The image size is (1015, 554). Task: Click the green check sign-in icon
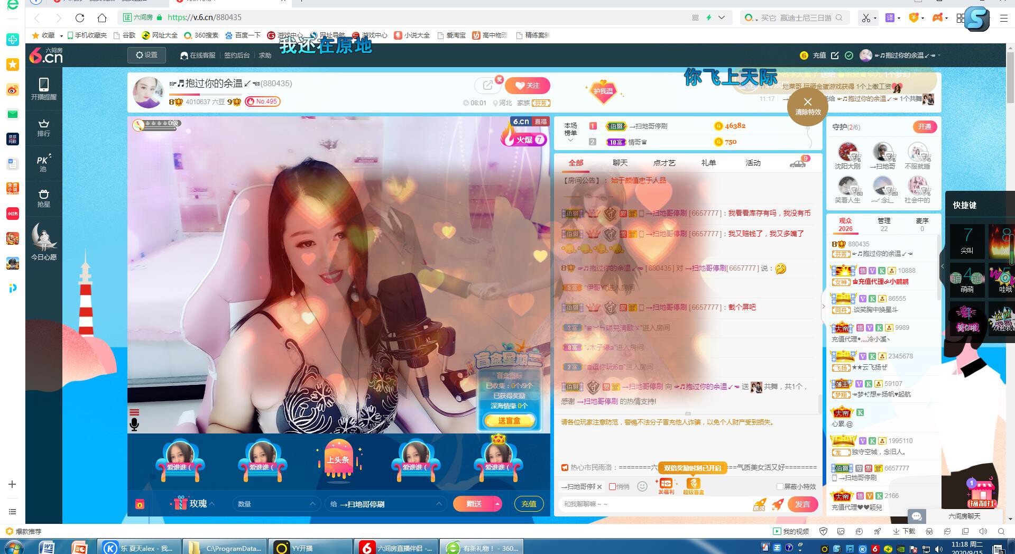click(849, 56)
